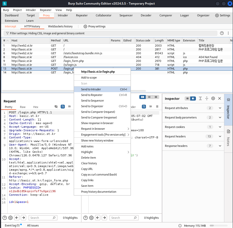Open the Hex request view tab
Image resolution: width=233 pixels, height=228 pixels.
click(36, 107)
